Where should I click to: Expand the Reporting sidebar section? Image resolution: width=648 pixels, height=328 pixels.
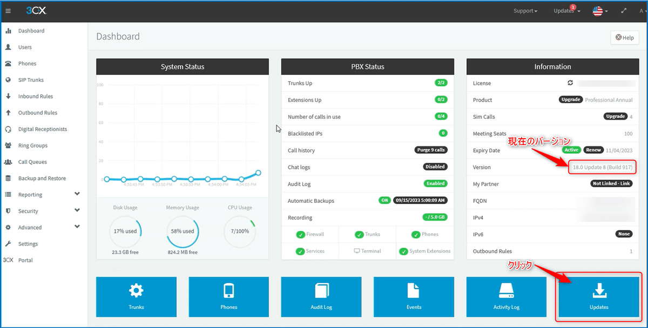(x=43, y=195)
